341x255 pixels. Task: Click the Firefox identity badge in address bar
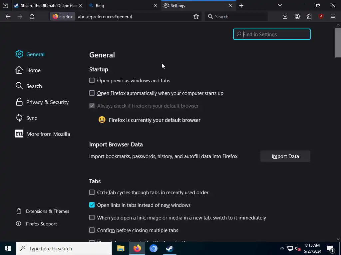tap(63, 17)
